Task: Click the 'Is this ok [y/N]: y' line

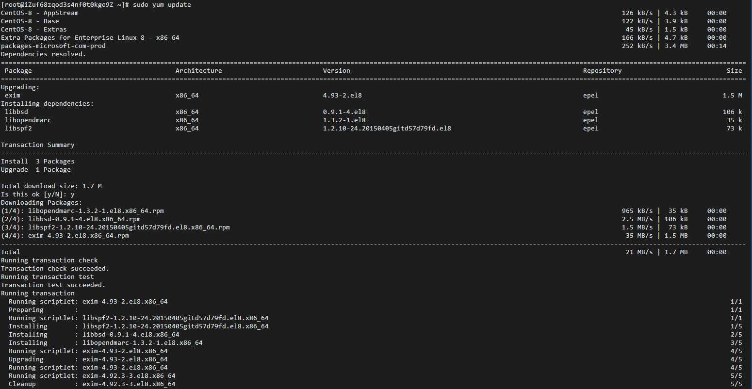Action: click(x=38, y=194)
